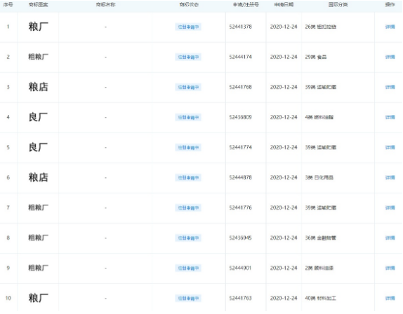The width and height of the screenshot is (403, 314).
Task: Click the 粮厂 trademark image in row 10
Action: point(38,298)
